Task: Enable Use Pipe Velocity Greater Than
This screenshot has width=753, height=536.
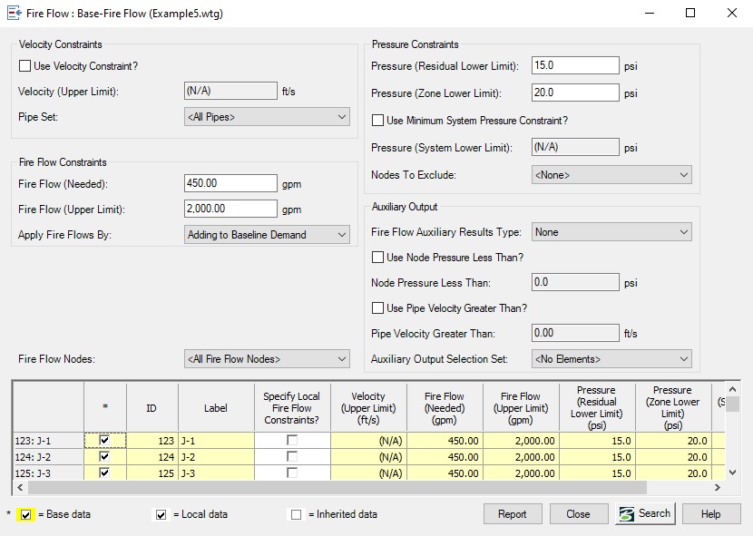Action: tap(379, 307)
